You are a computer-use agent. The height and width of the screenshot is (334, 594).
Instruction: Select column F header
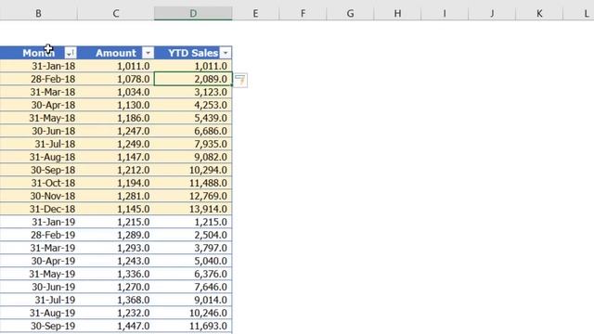(303, 14)
